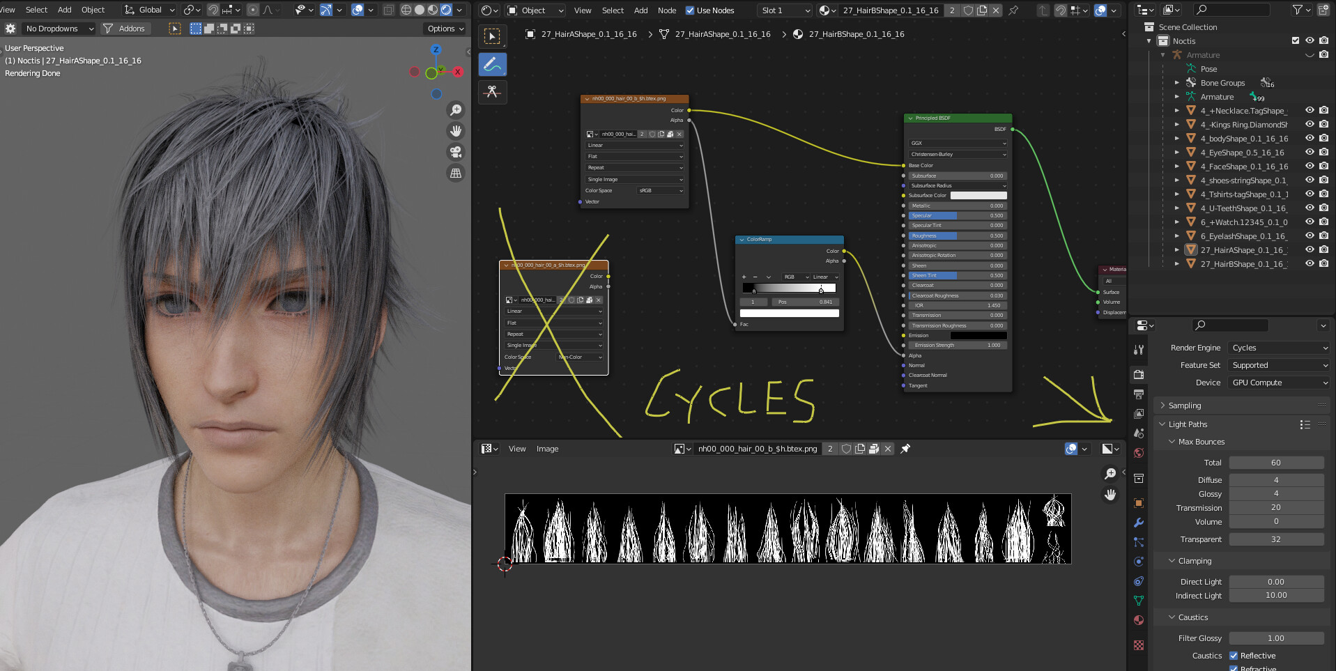Open the Particle properties tab
1336x671 pixels.
coord(1139,542)
